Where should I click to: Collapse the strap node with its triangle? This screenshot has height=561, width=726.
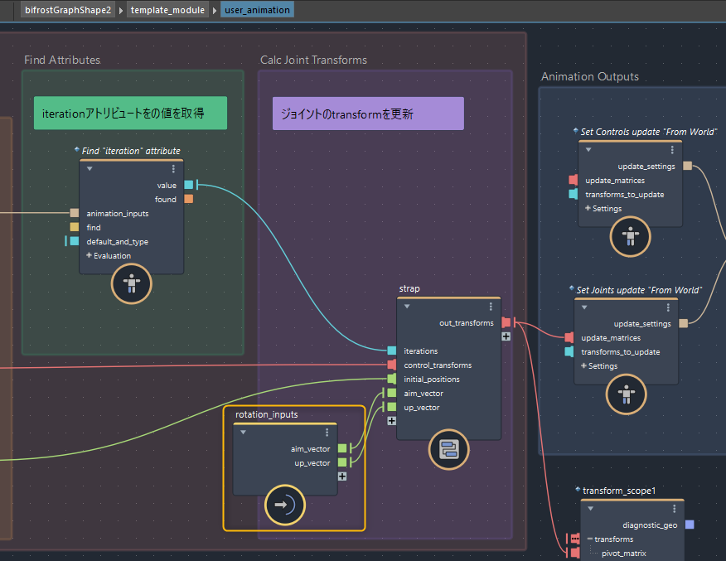click(407, 307)
